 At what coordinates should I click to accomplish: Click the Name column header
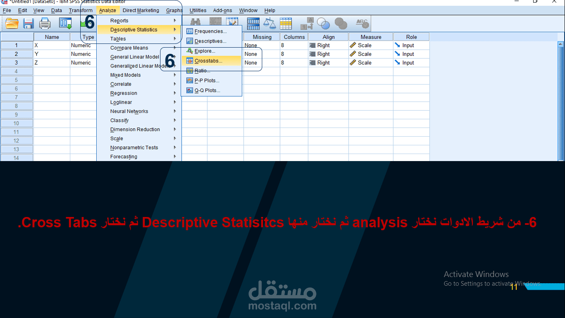(52, 37)
